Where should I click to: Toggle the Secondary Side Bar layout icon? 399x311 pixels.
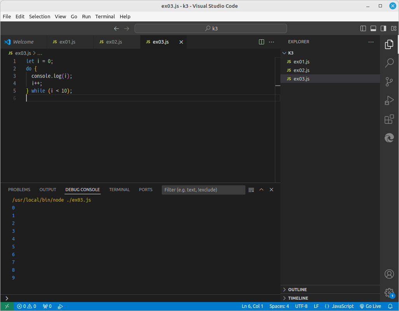(x=383, y=28)
